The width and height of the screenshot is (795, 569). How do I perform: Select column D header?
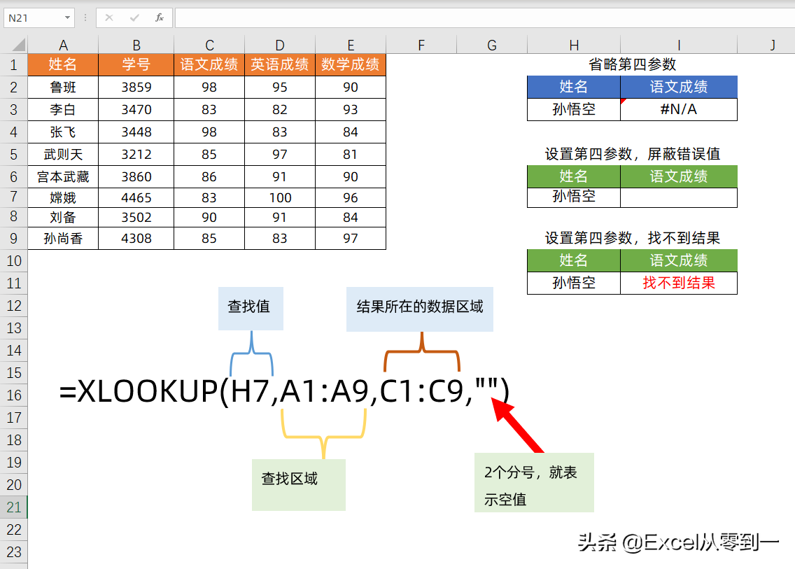[280, 45]
